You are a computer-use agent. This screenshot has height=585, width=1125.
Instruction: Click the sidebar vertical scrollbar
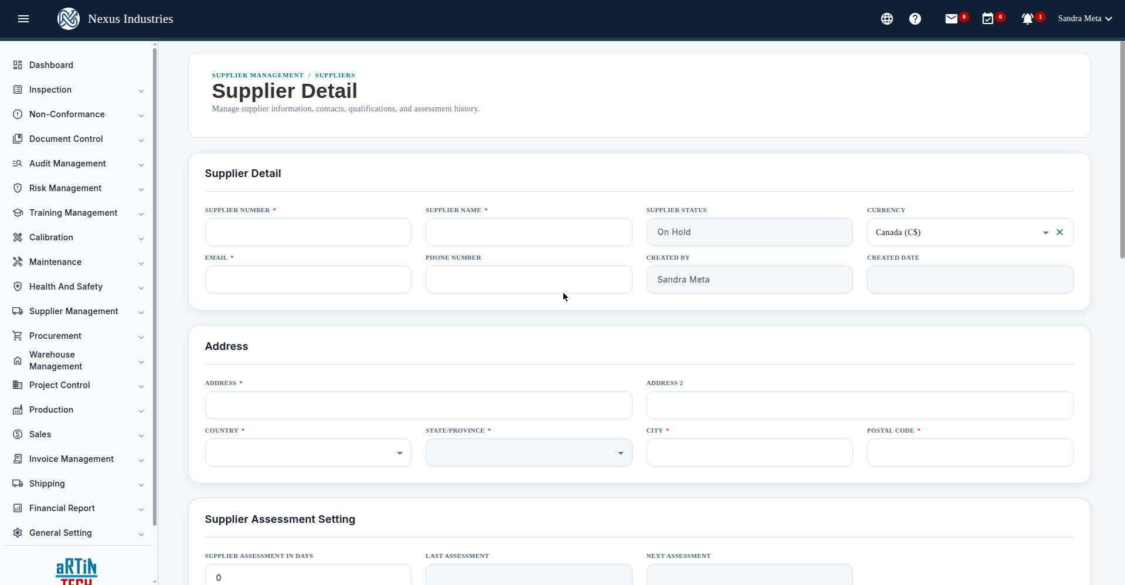[x=155, y=287]
